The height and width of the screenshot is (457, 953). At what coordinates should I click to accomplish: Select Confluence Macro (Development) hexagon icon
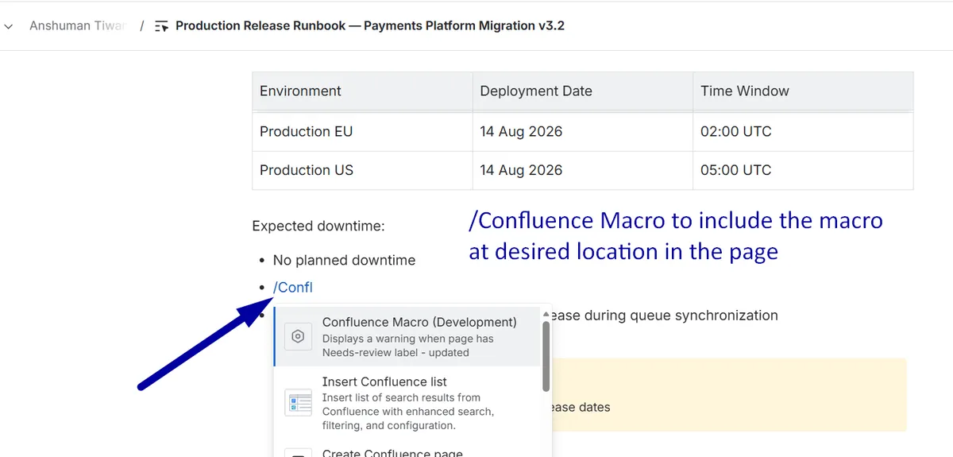[298, 337]
